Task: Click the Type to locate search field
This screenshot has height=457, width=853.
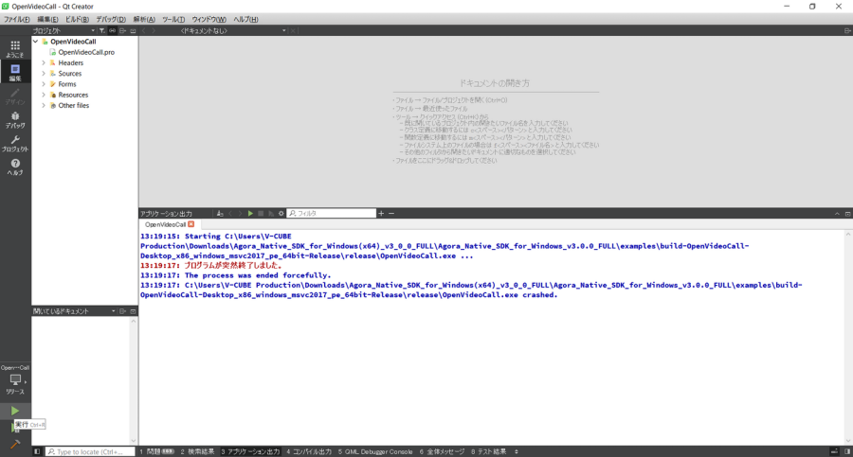Action: pyautogui.click(x=90, y=451)
